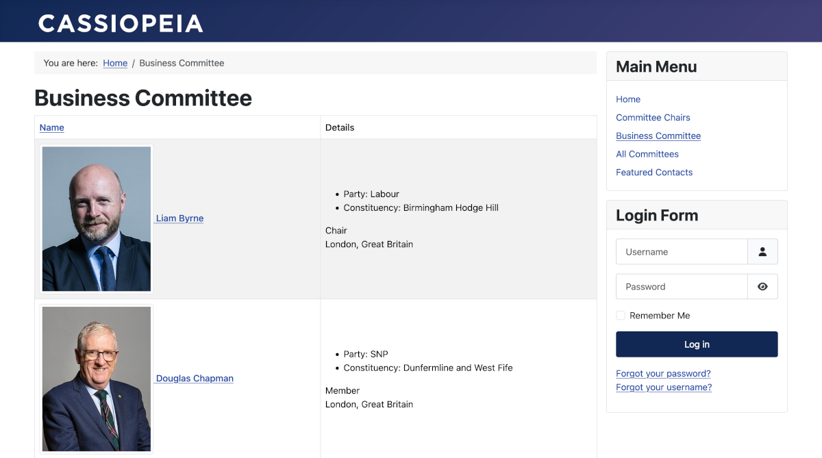Toggle password visibility with the eye icon
The height and width of the screenshot is (458, 822).
762,286
